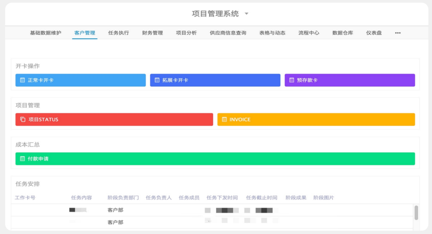Open the 供应商信息查询 tab
This screenshot has width=432, height=234.
(228, 33)
